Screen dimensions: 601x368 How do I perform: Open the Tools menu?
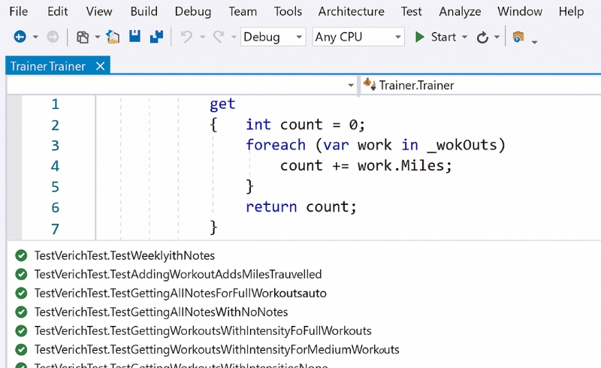pos(288,11)
